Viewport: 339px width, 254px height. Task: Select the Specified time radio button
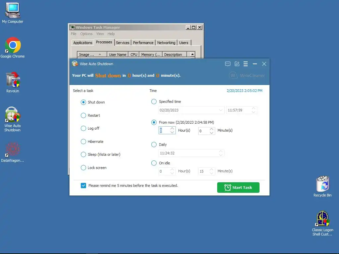point(154,102)
